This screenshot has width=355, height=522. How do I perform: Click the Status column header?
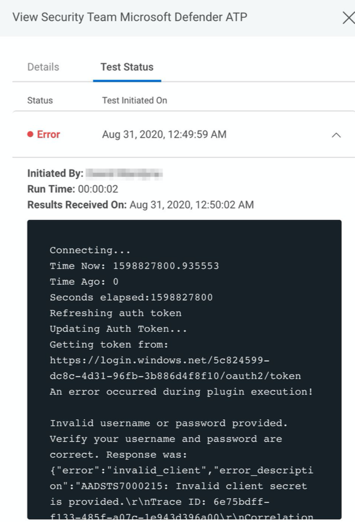point(40,100)
